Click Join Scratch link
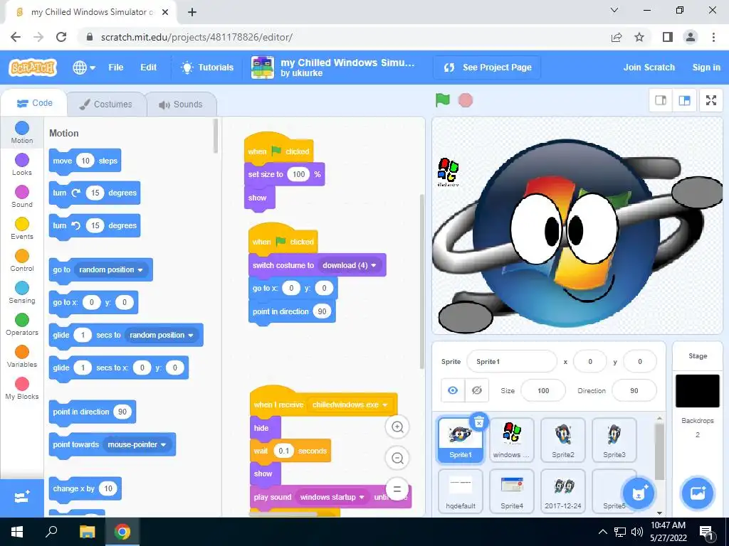This screenshot has width=729, height=546. pos(649,68)
